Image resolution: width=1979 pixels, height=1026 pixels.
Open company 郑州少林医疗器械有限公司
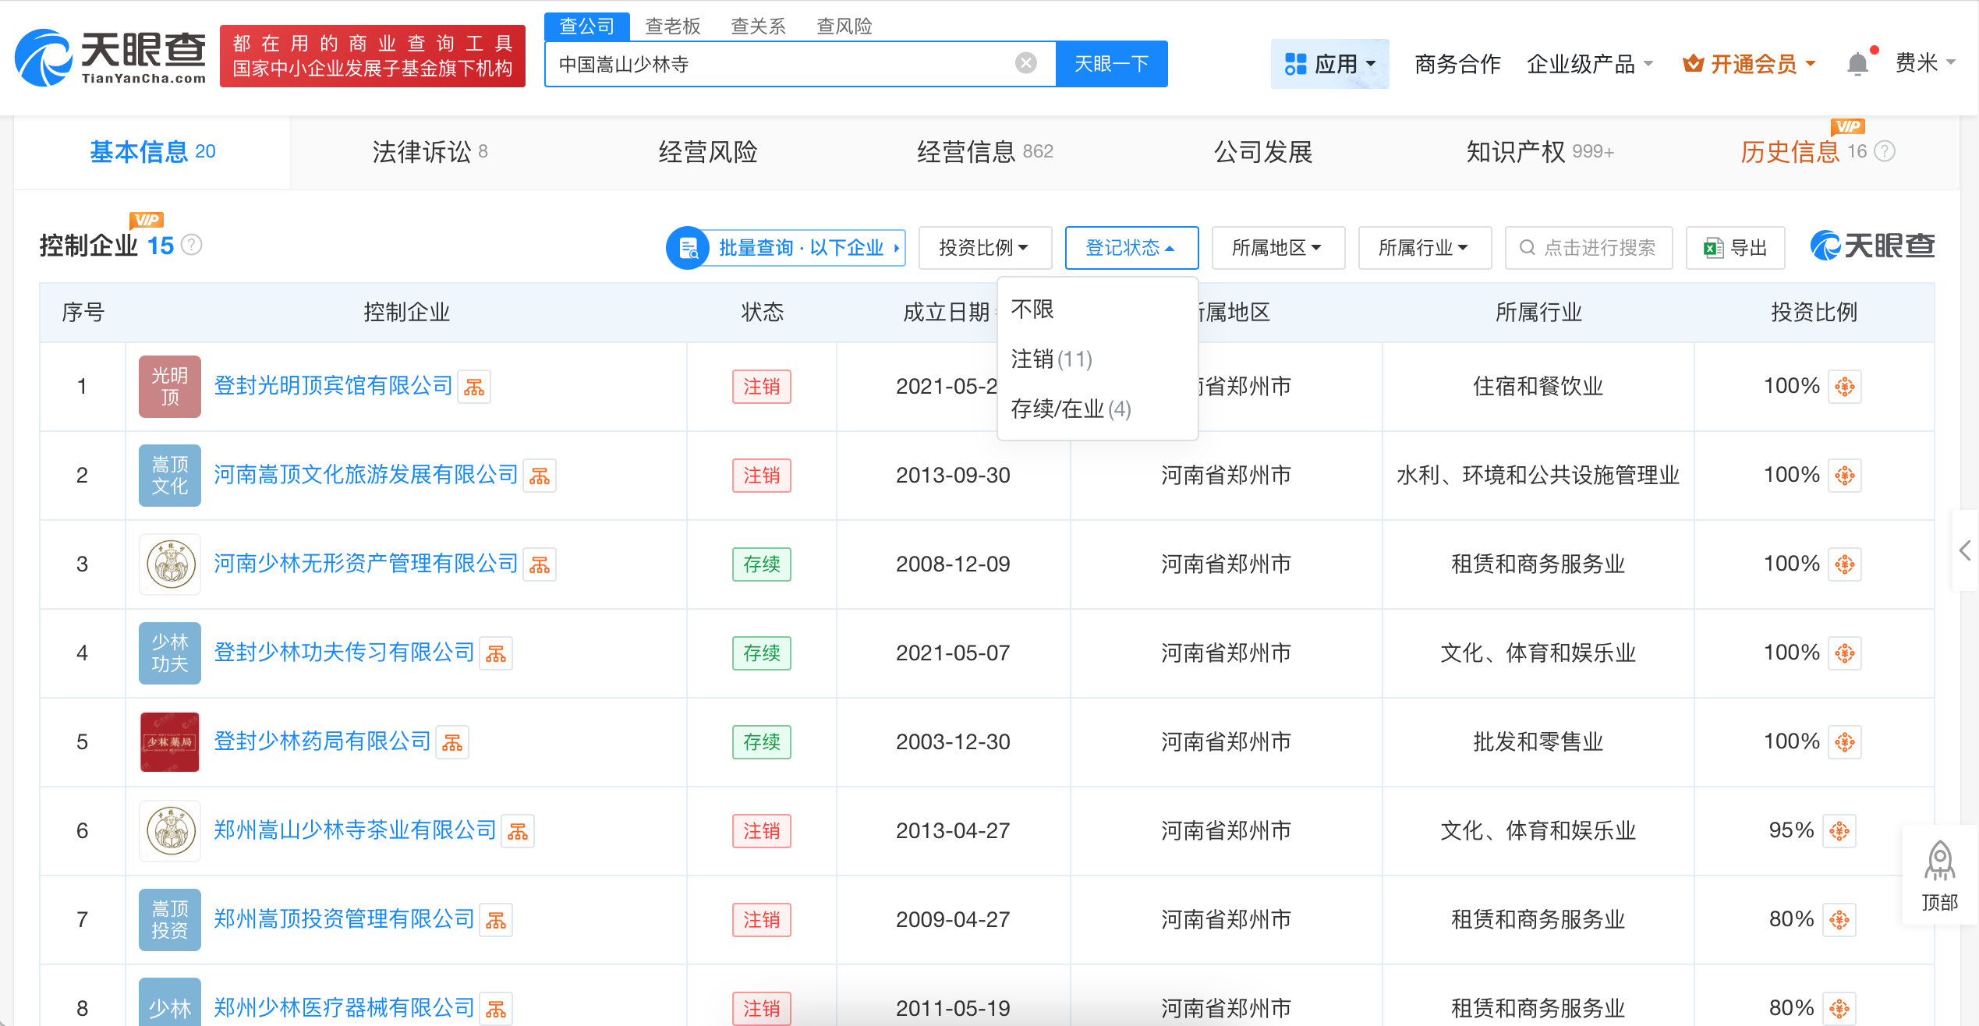coord(344,1008)
